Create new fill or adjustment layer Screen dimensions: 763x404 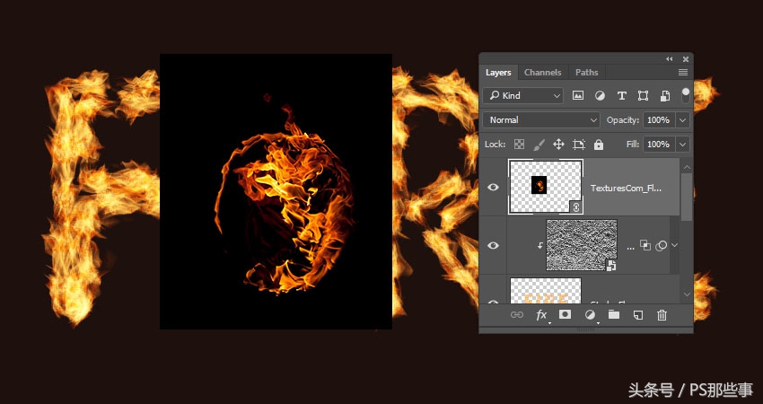tap(590, 315)
